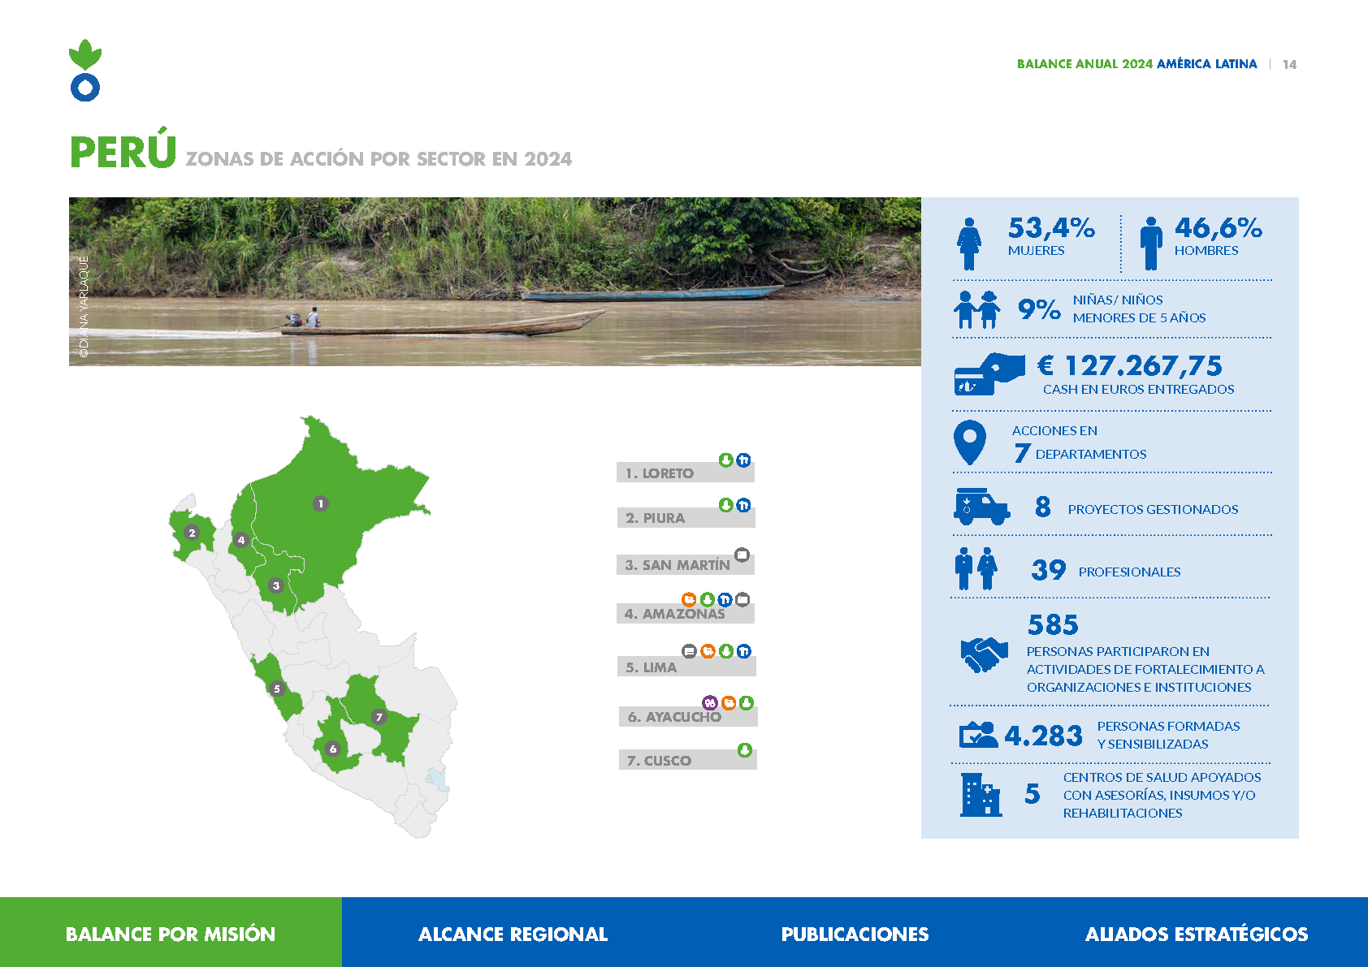
Task: Open the Aliados Estratégicos tab
Action: (x=1197, y=934)
